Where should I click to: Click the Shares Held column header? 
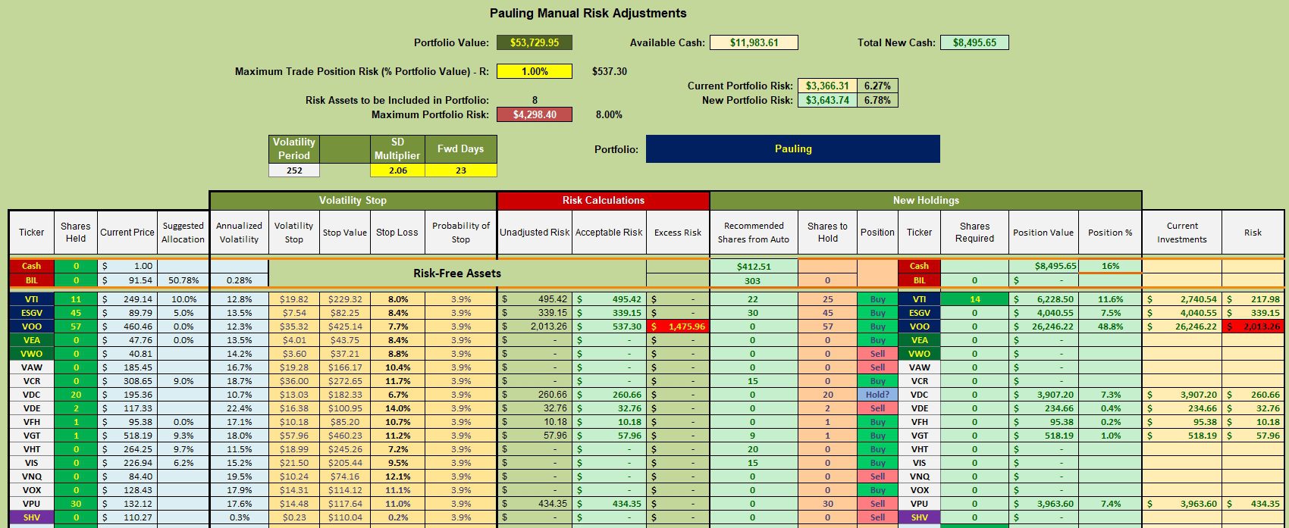click(x=76, y=233)
